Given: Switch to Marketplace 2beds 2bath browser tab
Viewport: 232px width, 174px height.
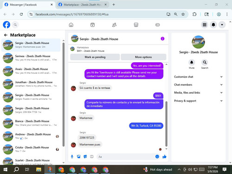Looking at the screenshot, I should [82, 5].
